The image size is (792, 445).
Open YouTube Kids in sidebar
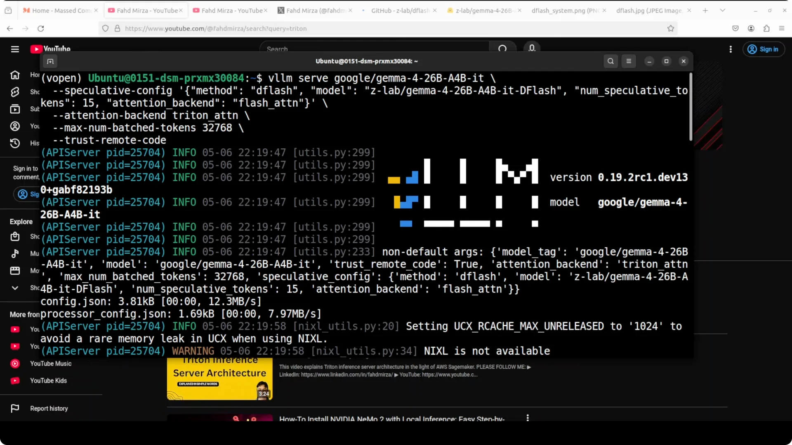(x=48, y=381)
